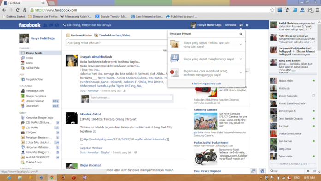321x181 pixels.
Task: Open File Explorer in taskbar
Action: pos(20,177)
